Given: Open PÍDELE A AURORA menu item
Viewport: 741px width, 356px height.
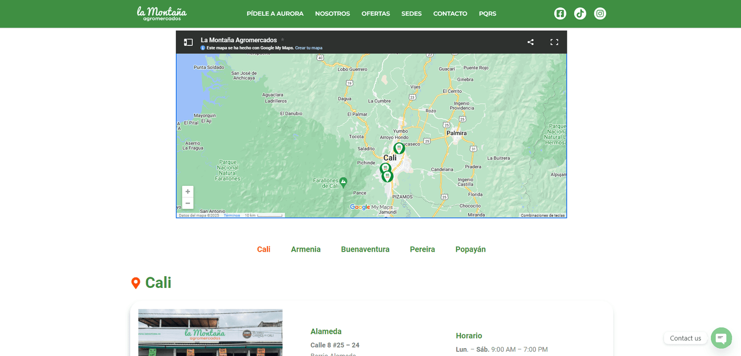Looking at the screenshot, I should (x=275, y=13).
